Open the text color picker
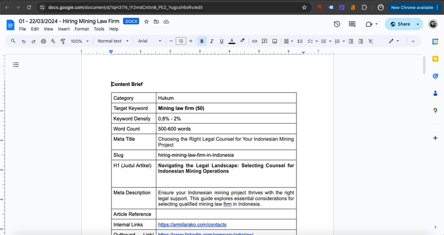 pyautogui.click(x=232, y=41)
